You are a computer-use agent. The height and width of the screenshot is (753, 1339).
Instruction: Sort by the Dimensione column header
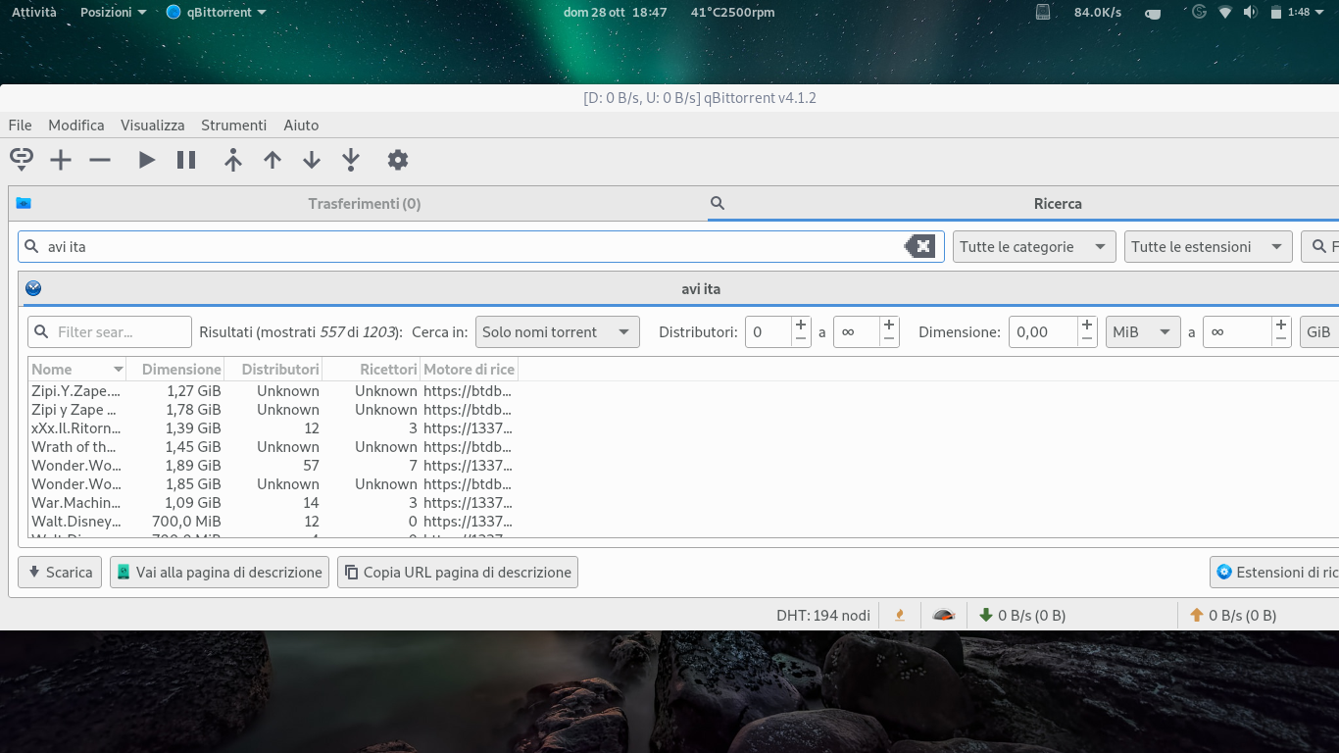(175, 370)
